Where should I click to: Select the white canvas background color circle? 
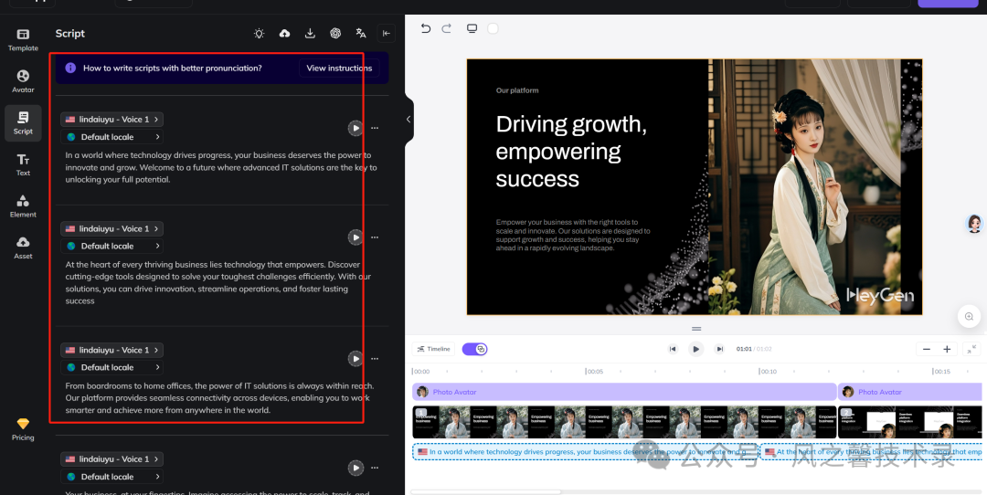493,28
